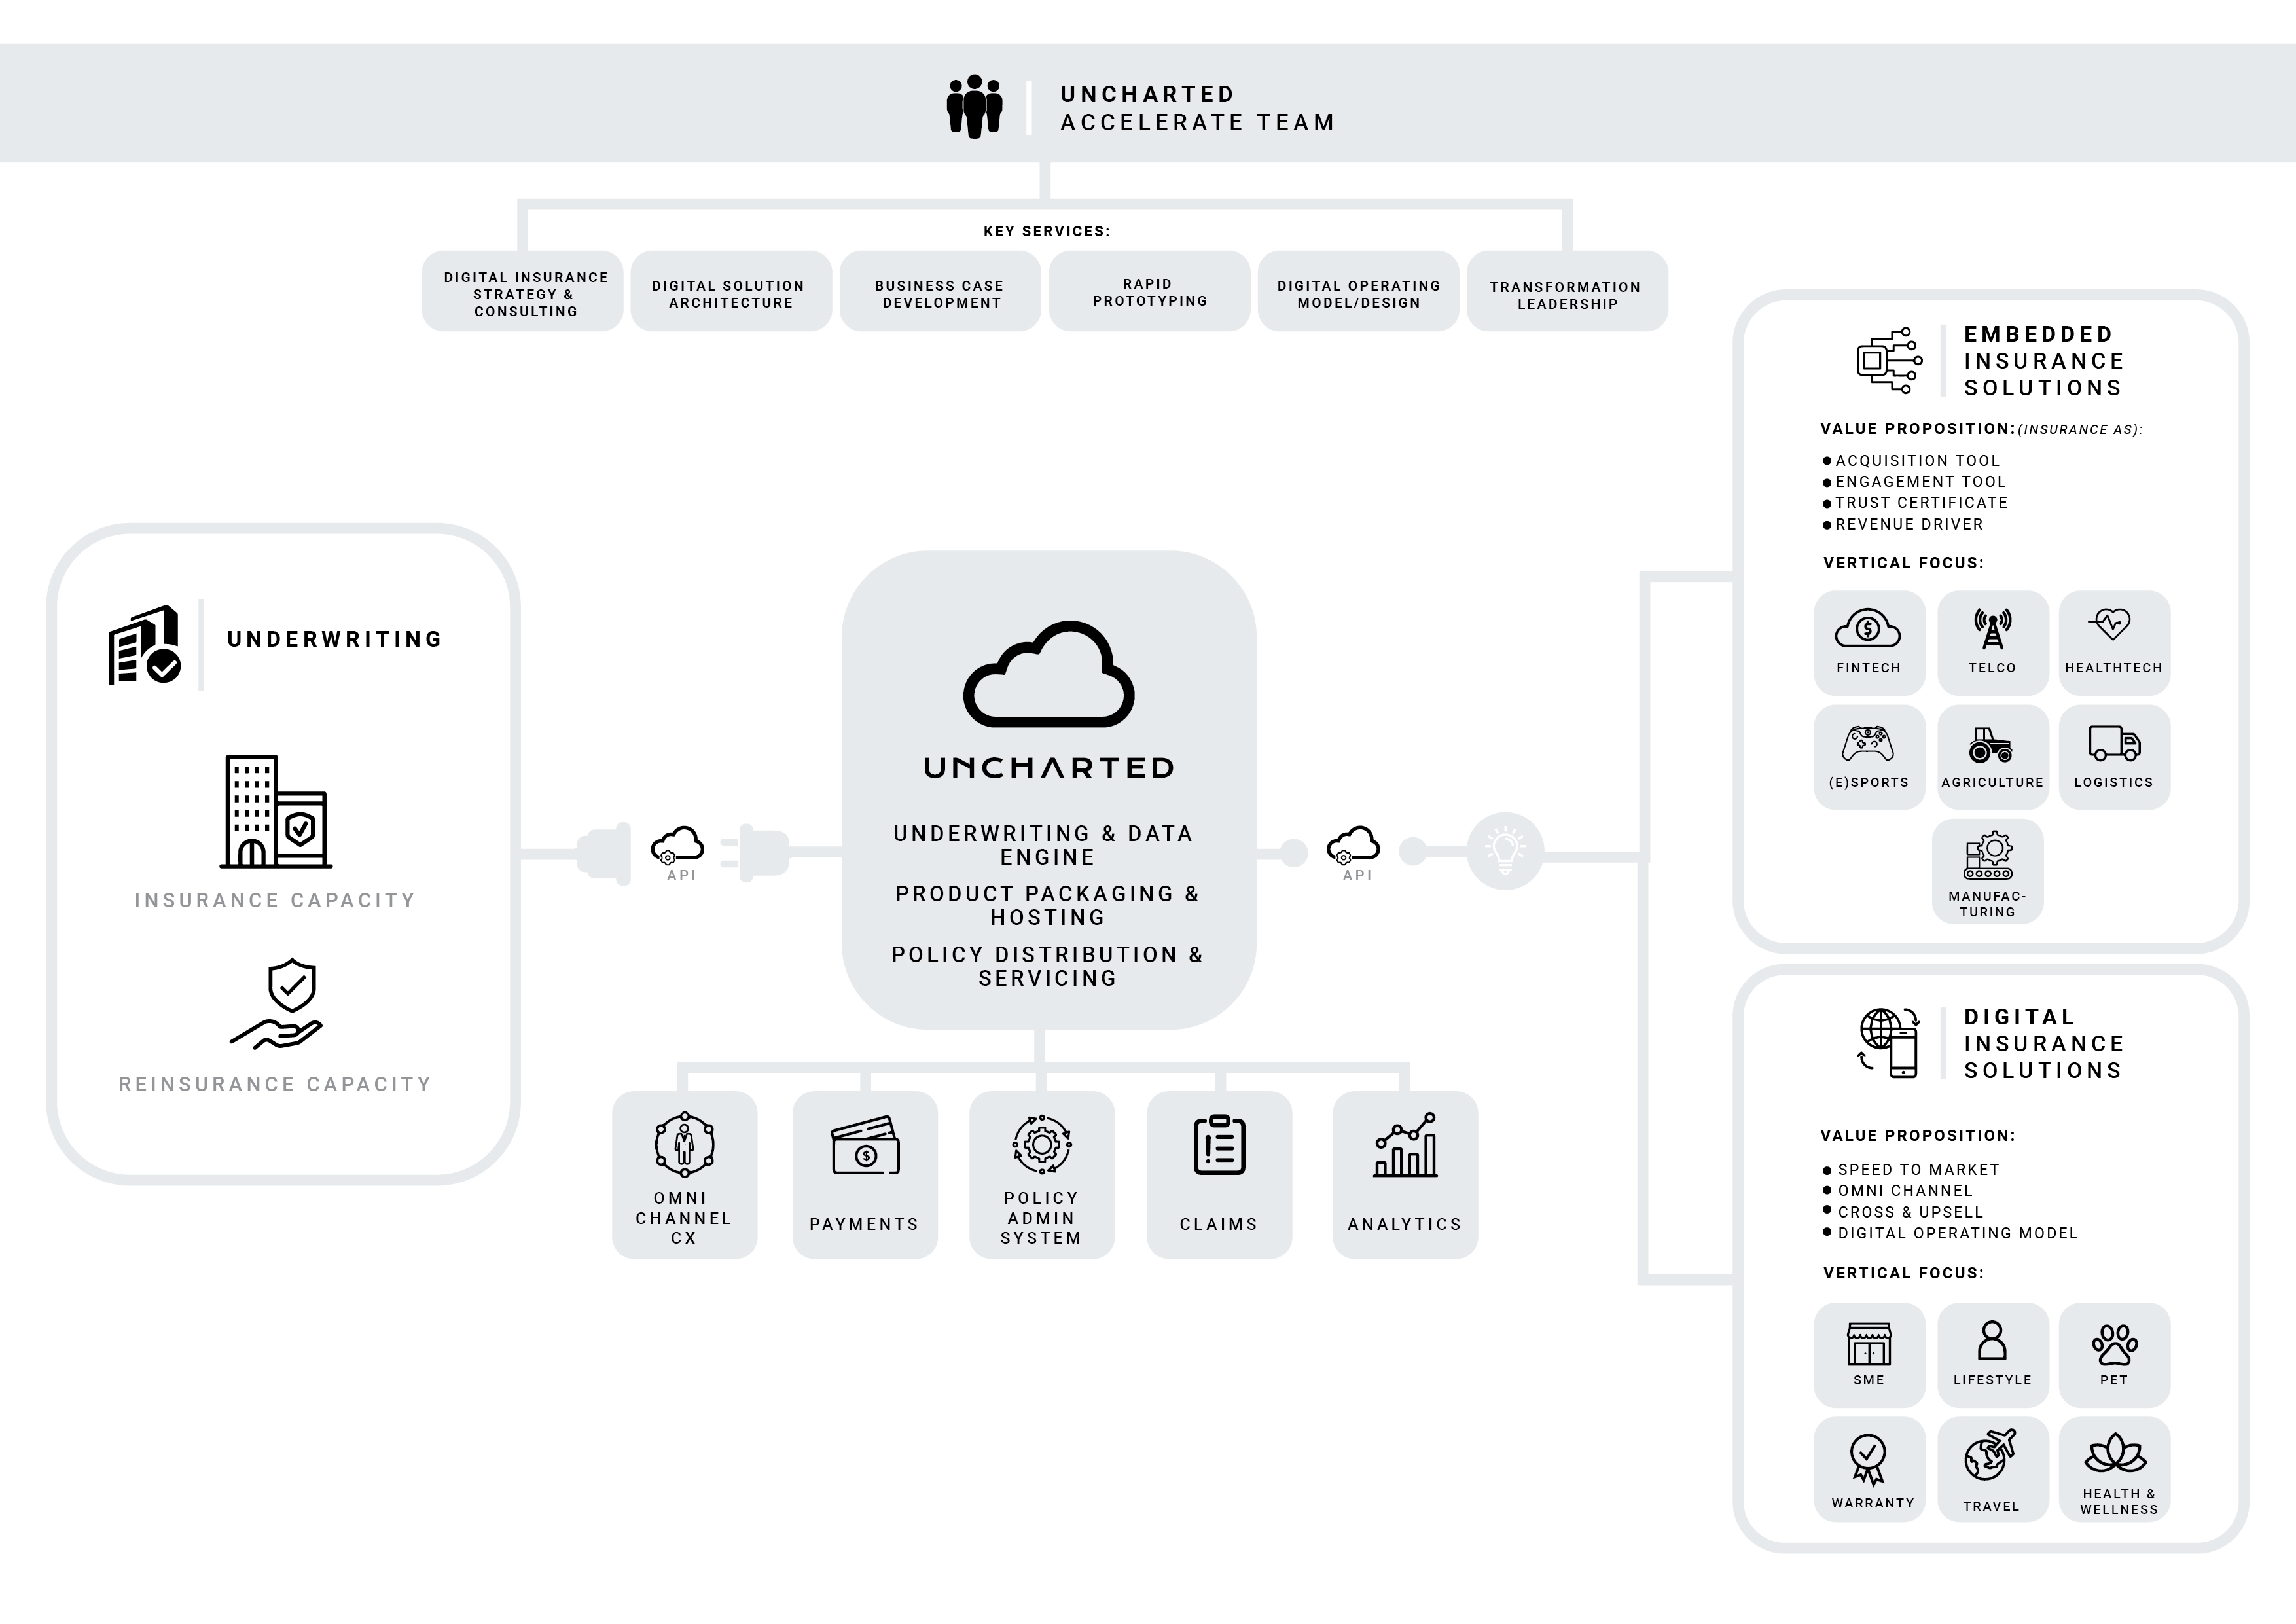The image size is (2296, 1624).
Task: Click the Underwriting building icon
Action: click(x=145, y=645)
